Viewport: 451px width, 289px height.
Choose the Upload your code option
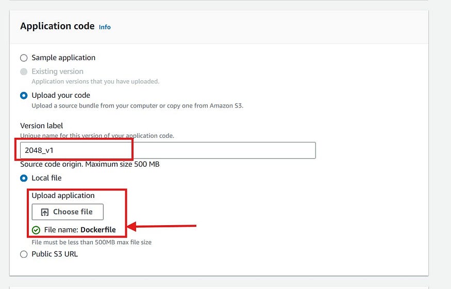coord(24,96)
